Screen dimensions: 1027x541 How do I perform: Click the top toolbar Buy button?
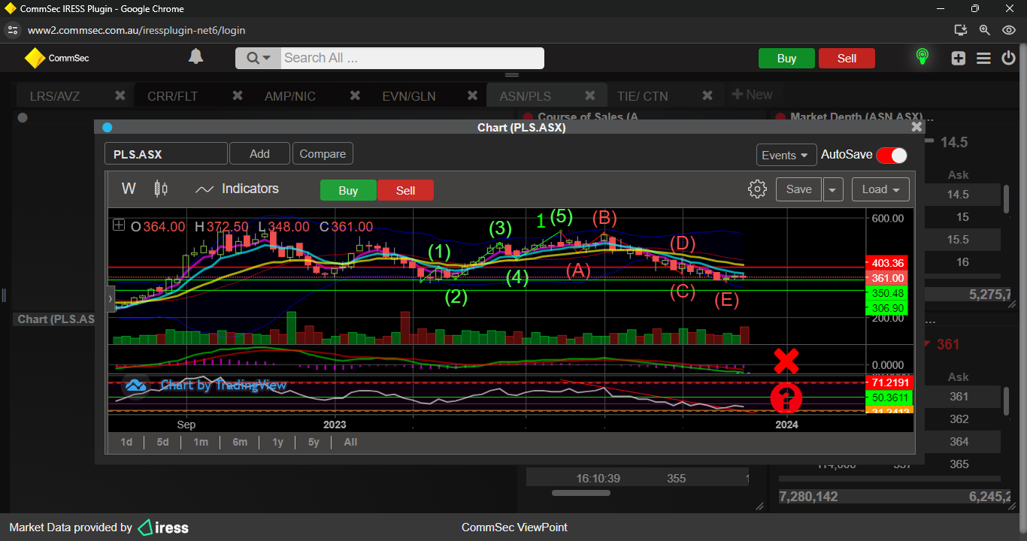point(786,59)
